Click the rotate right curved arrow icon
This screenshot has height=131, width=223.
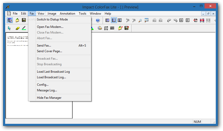[x=175, y=20]
